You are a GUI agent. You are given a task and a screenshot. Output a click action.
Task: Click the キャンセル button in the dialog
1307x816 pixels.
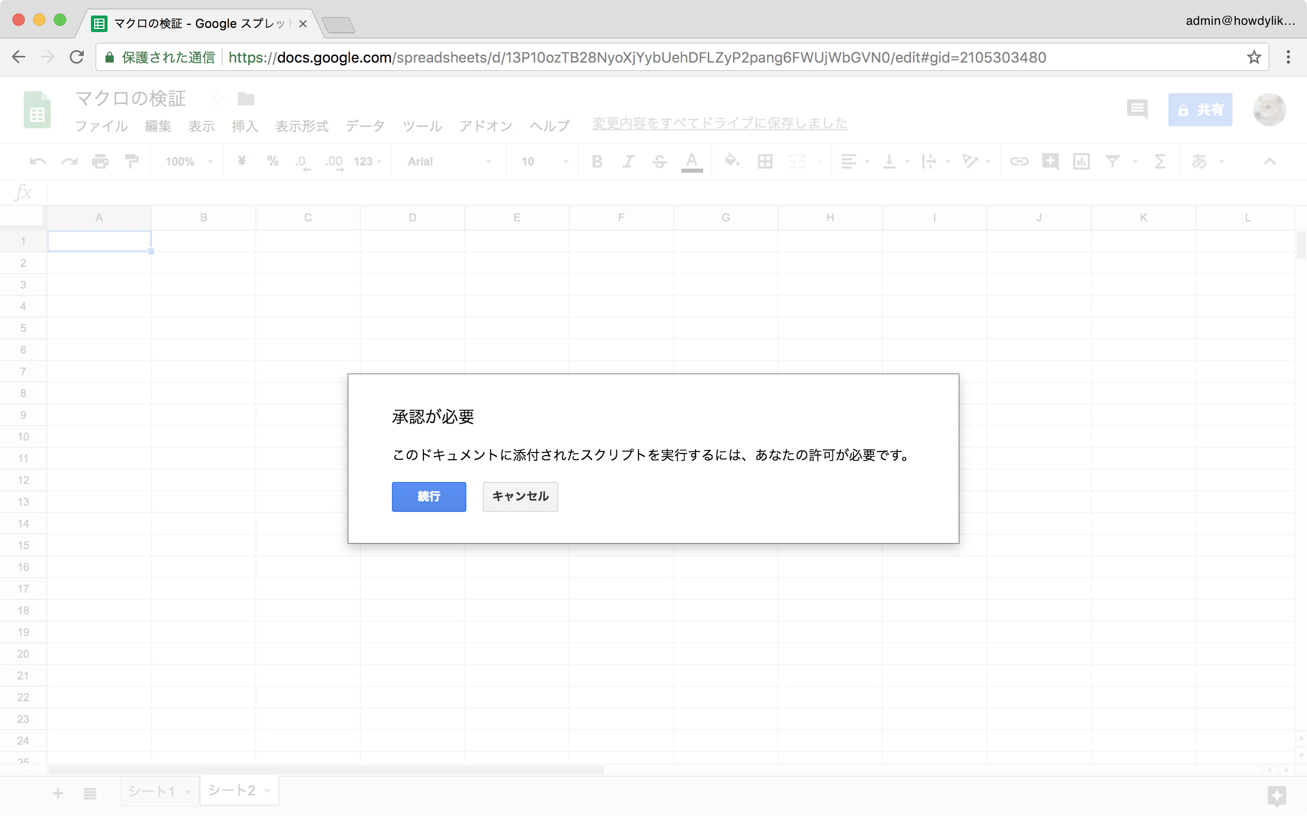point(520,496)
